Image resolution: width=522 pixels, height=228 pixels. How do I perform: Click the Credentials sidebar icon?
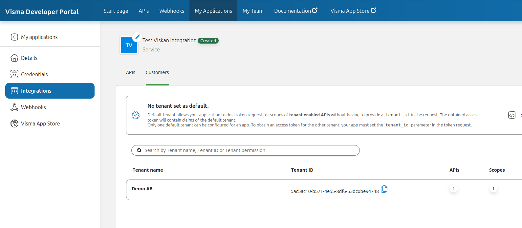pyautogui.click(x=14, y=74)
